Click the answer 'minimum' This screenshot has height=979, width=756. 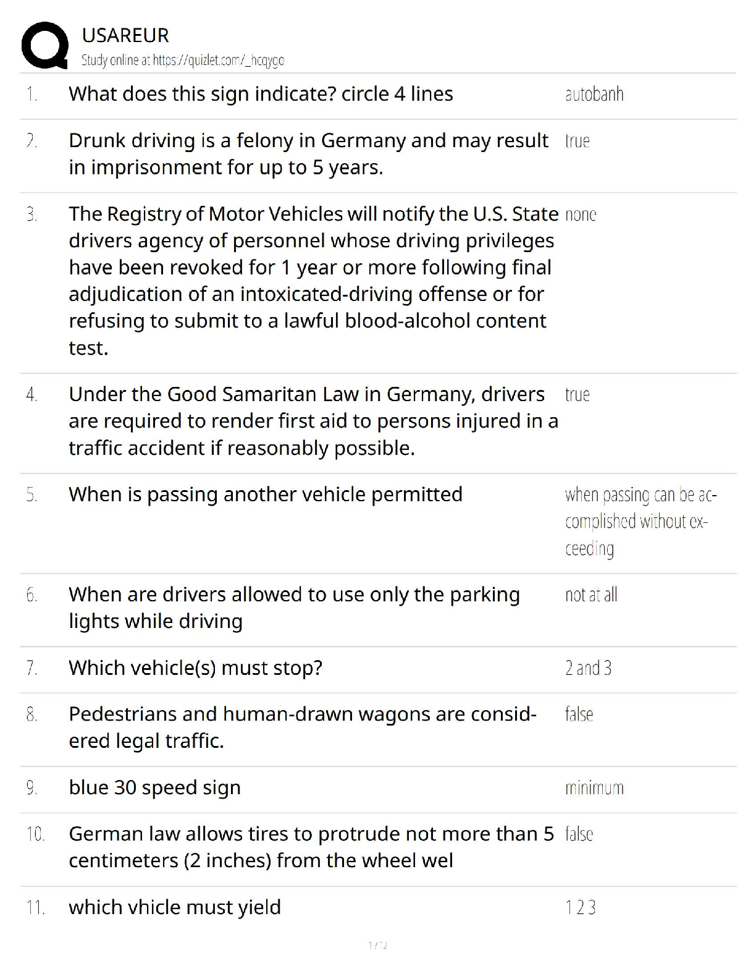pyautogui.click(x=594, y=788)
